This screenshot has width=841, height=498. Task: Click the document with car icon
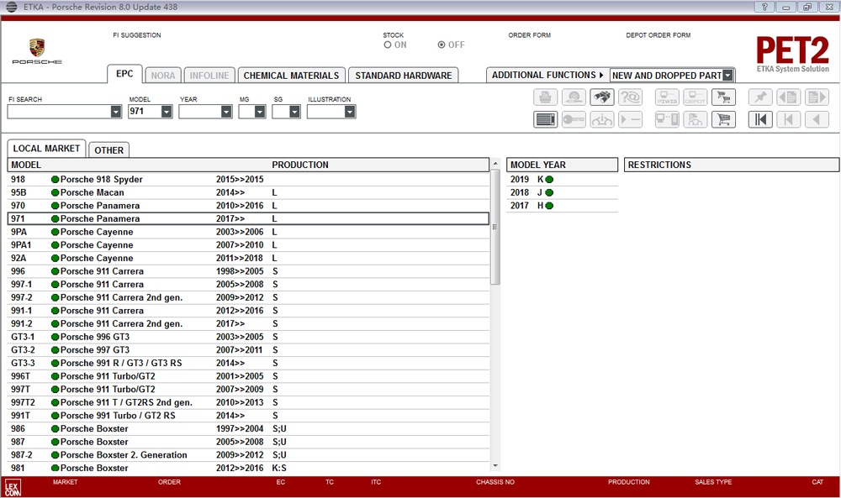point(696,119)
